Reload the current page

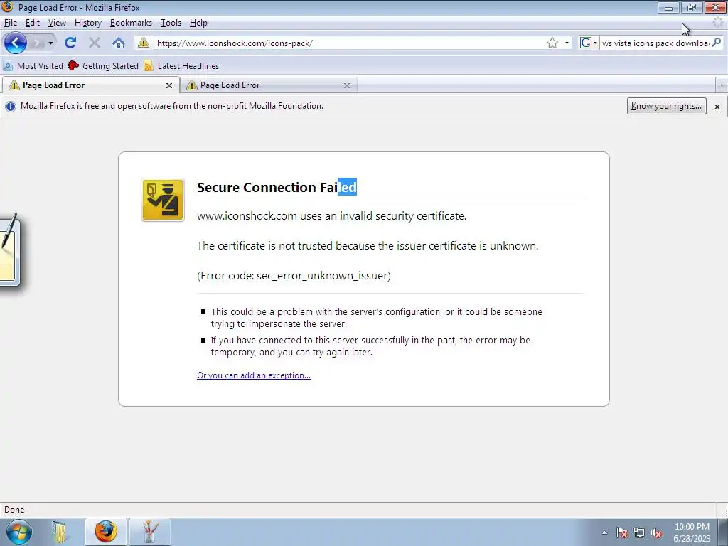(70, 43)
